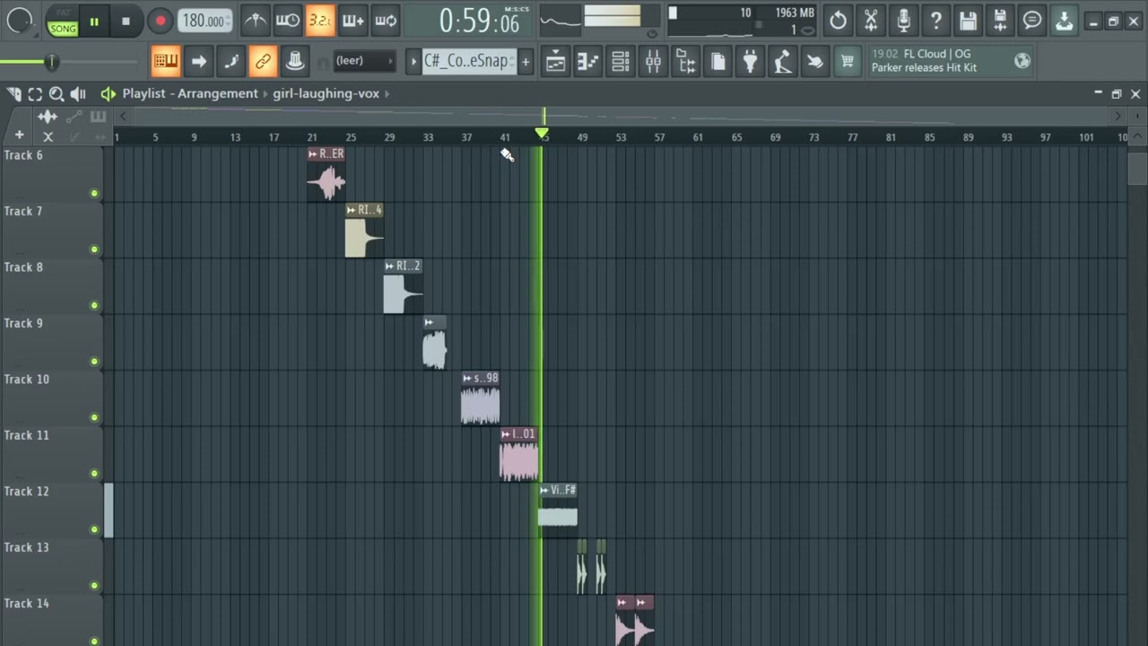1148x646 pixels.
Task: Adjust the master pitch slider
Action: click(52, 61)
